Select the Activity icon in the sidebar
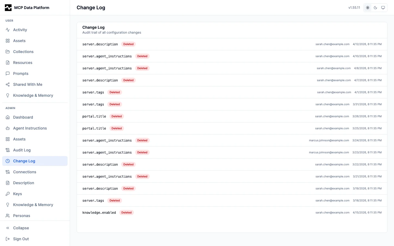 (x=7, y=30)
